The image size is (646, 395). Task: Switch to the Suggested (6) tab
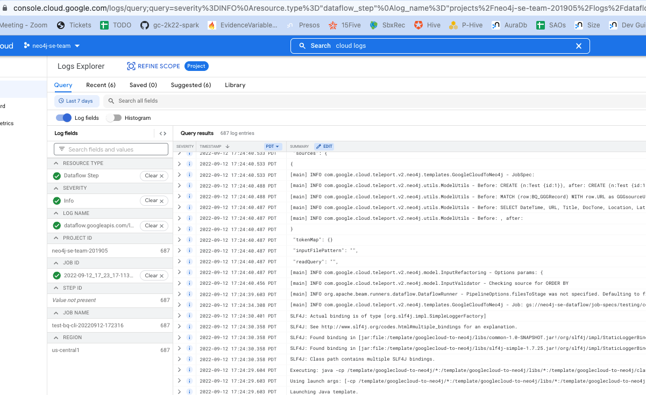pos(191,85)
